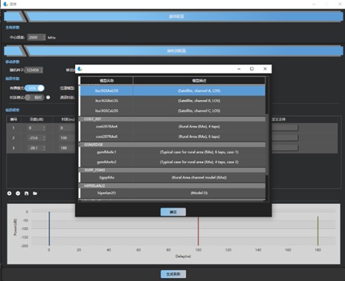The width and height of the screenshot is (345, 281).
Task: Choose the gsmRAx6c1 model
Action: pos(106,152)
